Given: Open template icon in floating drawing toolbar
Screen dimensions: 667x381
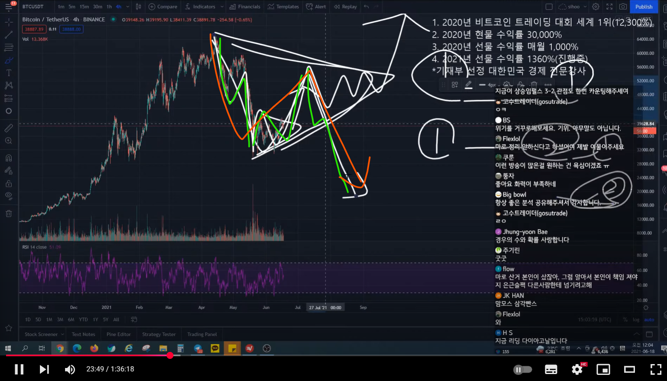Looking at the screenshot, I should 454,85.
